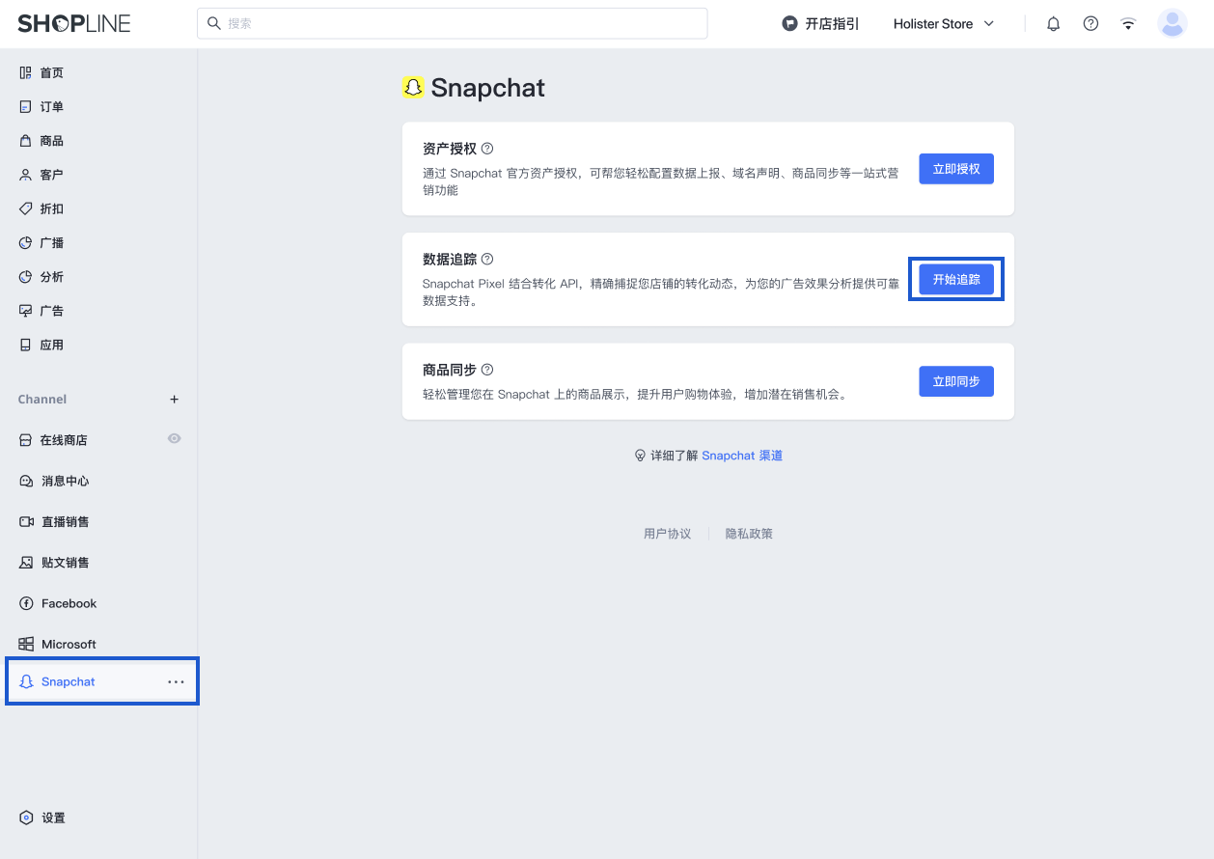This screenshot has height=859, width=1214.
Task: Click the yellow Snapchat logo in page title
Action: [413, 87]
